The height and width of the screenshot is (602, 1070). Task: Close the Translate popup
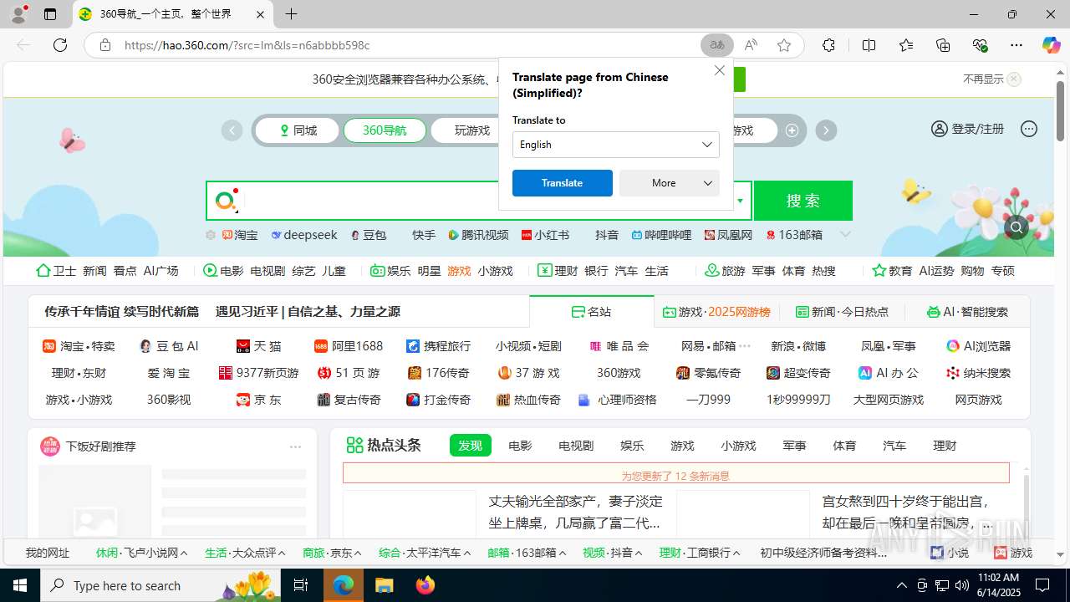pyautogui.click(x=720, y=70)
